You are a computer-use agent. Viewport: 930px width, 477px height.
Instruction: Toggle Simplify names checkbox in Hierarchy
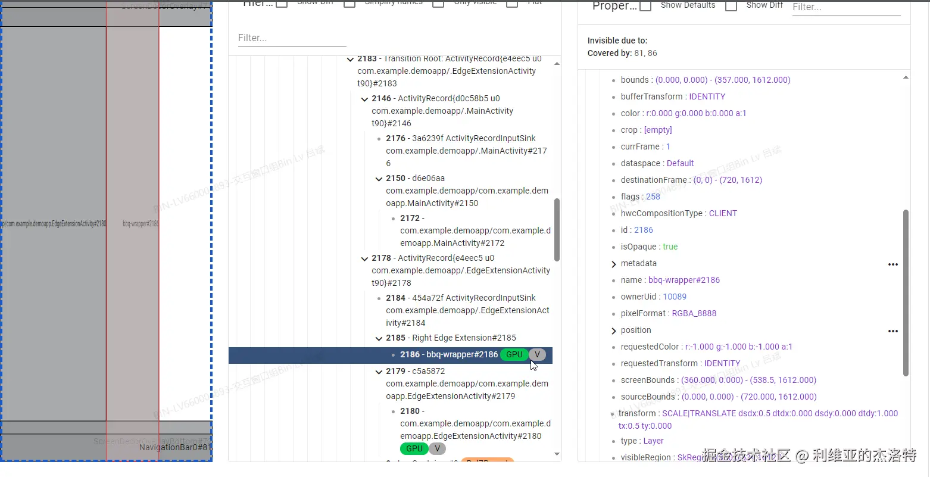click(349, 3)
